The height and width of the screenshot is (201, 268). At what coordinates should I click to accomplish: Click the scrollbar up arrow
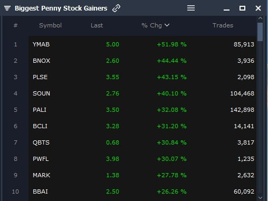[x=260, y=18]
